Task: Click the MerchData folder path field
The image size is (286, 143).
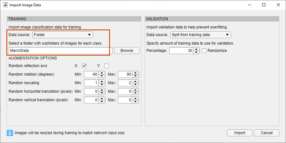Action: click(59, 51)
